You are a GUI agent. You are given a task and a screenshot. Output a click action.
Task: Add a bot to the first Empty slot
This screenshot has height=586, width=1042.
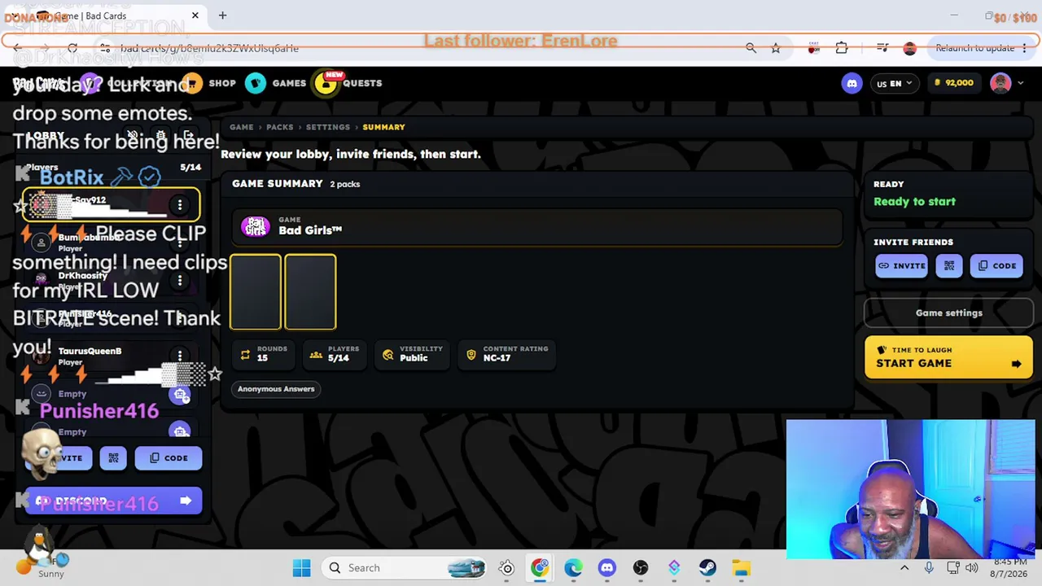[180, 395]
